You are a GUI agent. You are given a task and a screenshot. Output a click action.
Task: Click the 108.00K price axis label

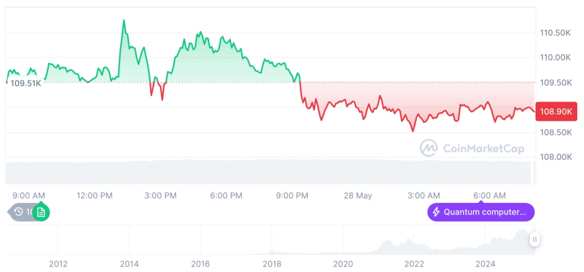tap(555, 157)
